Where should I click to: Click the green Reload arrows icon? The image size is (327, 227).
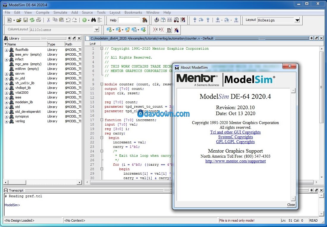point(32,20)
